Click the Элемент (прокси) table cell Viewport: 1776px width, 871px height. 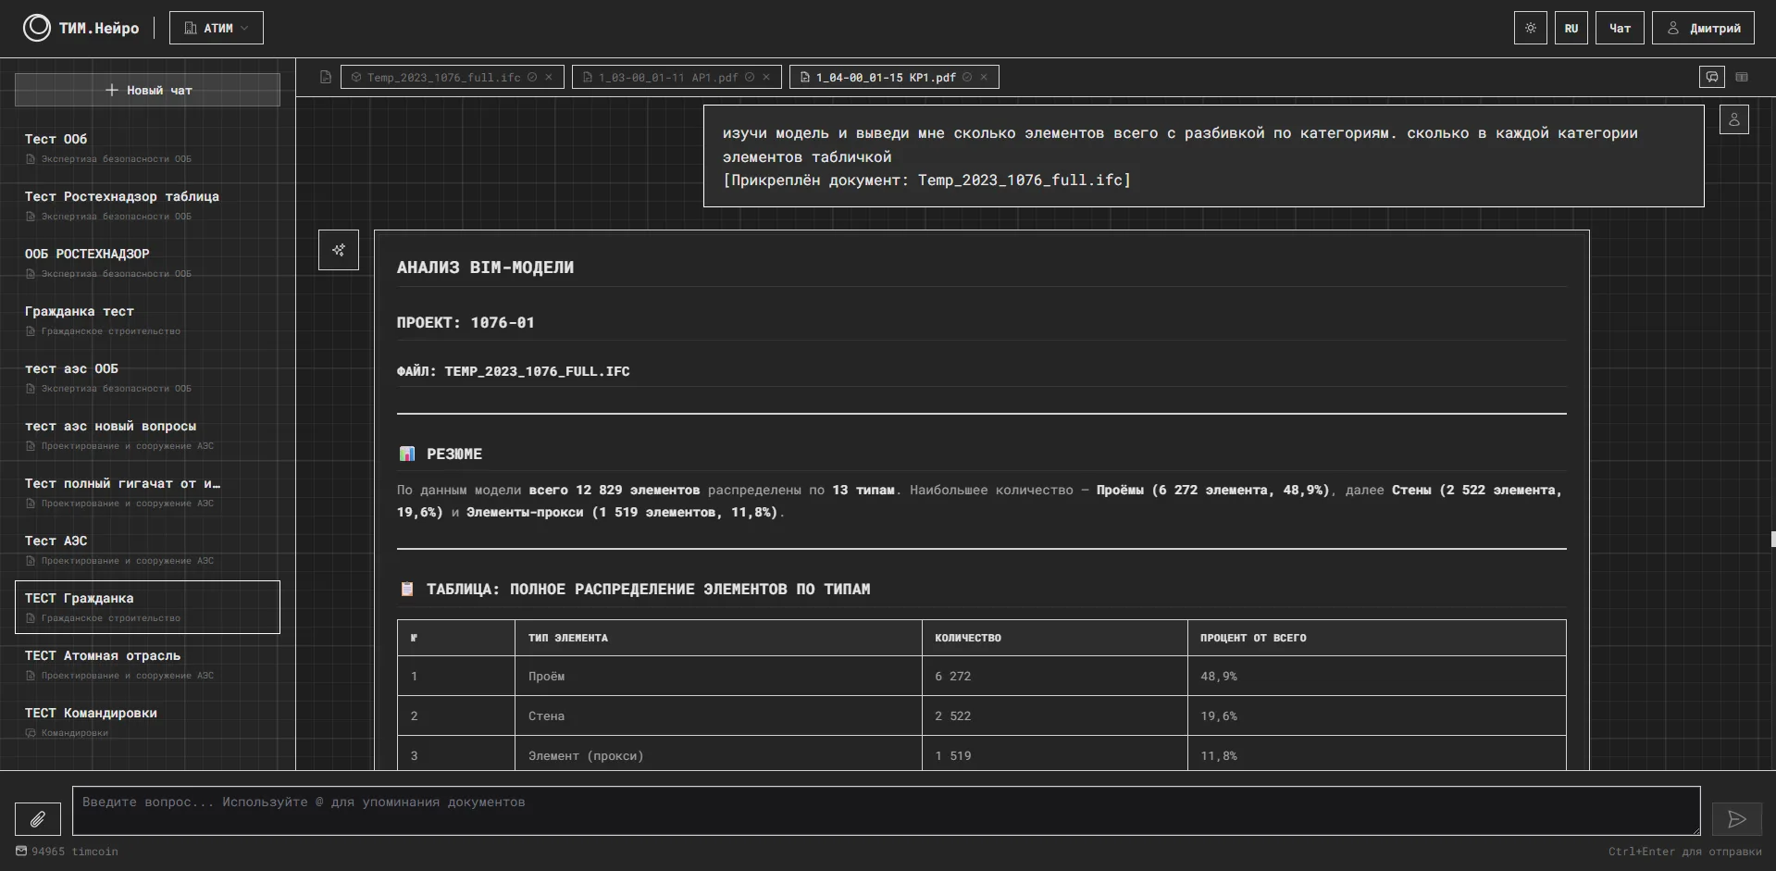point(718,753)
